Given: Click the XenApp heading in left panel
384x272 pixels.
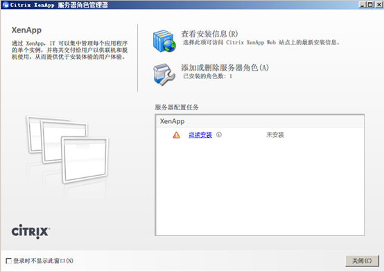Looking at the screenshot, I should [x=26, y=30].
